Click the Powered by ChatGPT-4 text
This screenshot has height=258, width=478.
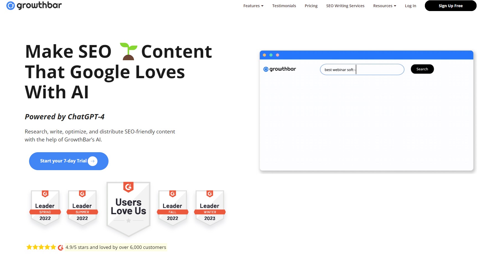pyautogui.click(x=64, y=117)
